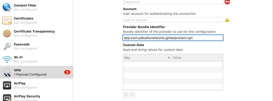Click the User account for authenticating description
This screenshot has height=101, width=273.
160,14
